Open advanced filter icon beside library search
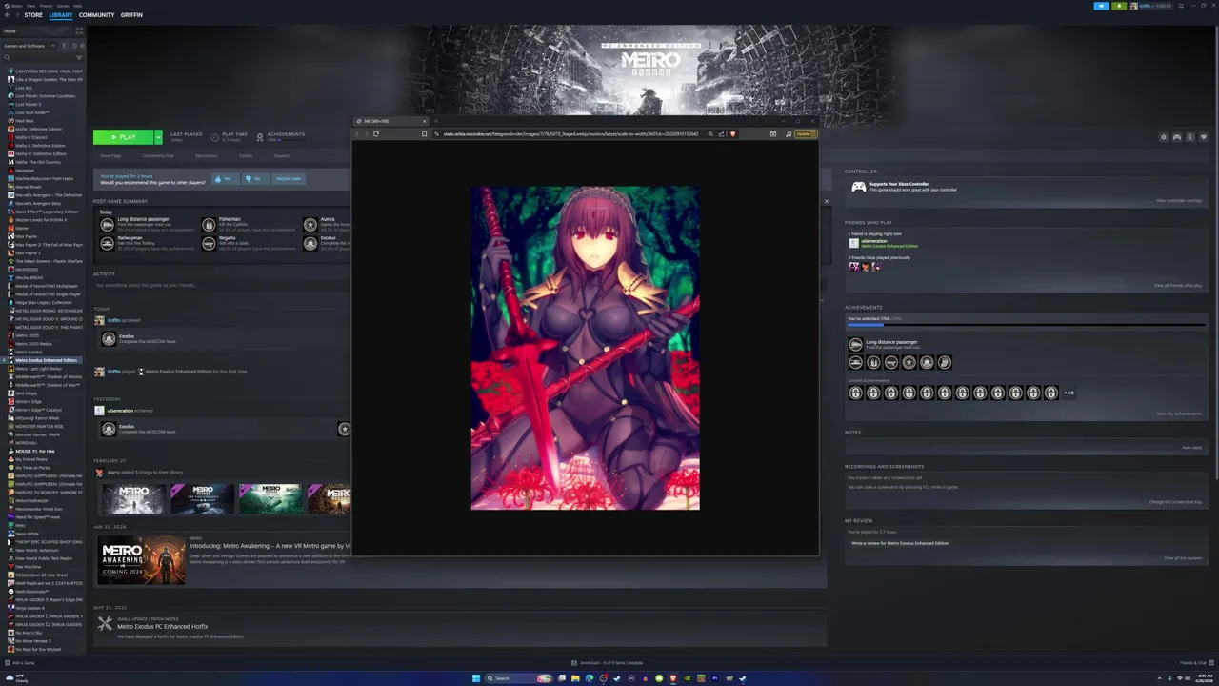Image resolution: width=1219 pixels, height=686 pixels. [80, 58]
